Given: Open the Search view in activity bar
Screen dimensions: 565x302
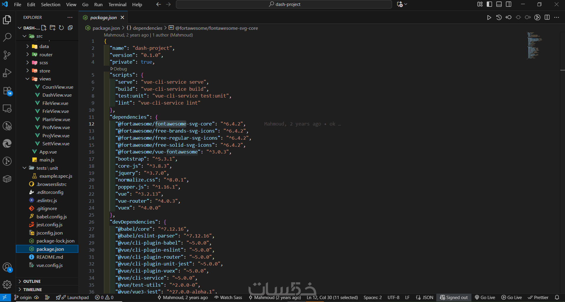Looking at the screenshot, I should click(7, 37).
